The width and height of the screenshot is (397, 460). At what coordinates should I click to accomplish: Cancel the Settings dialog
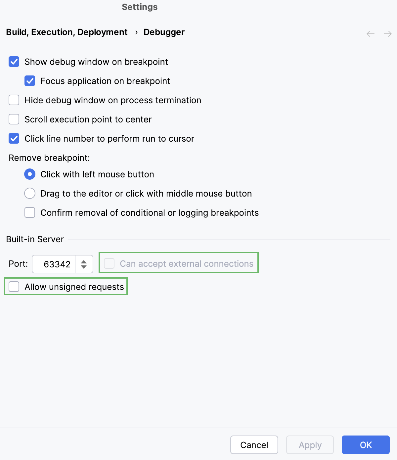[x=254, y=445]
